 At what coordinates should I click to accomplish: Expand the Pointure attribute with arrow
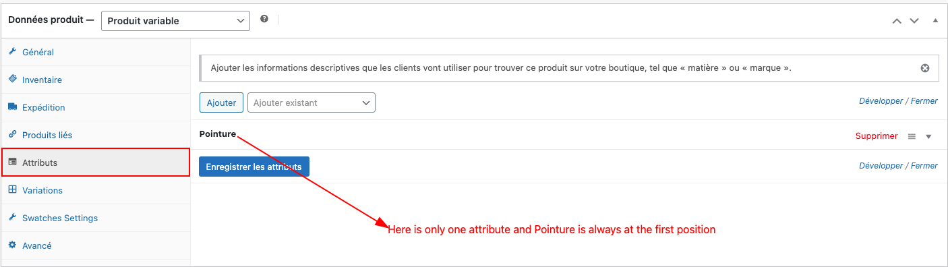928,137
